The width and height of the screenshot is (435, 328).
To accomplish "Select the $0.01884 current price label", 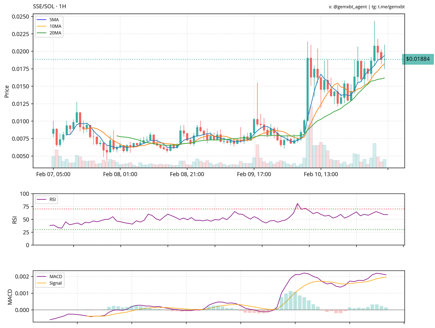I will pos(418,59).
